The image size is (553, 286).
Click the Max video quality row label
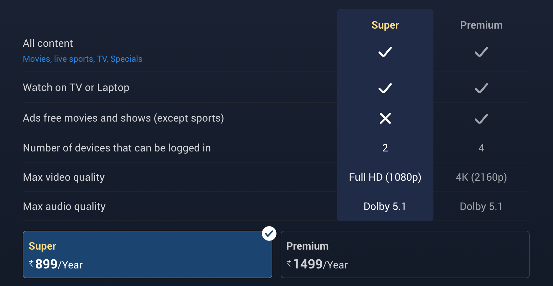[x=64, y=177]
